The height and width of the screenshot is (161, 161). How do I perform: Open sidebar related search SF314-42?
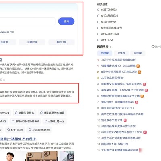click(x=107, y=40)
